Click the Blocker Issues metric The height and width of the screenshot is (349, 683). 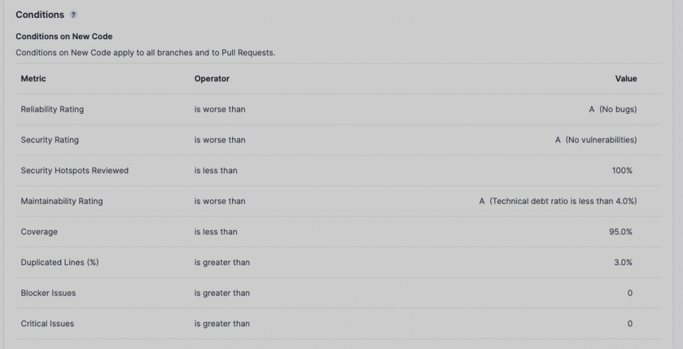(x=48, y=293)
